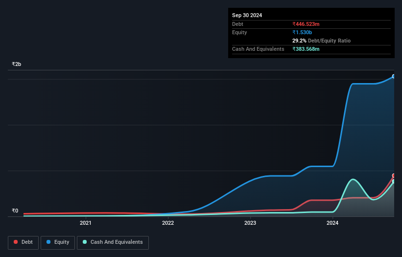Image resolution: width=402 pixels, height=257 pixels.
Task: Click the blue Equity legend dot
Action: pos(48,242)
